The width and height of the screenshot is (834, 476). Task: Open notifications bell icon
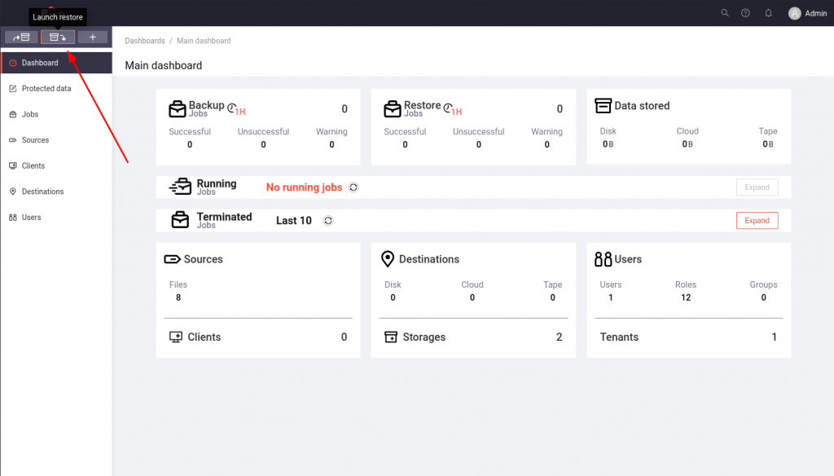768,13
